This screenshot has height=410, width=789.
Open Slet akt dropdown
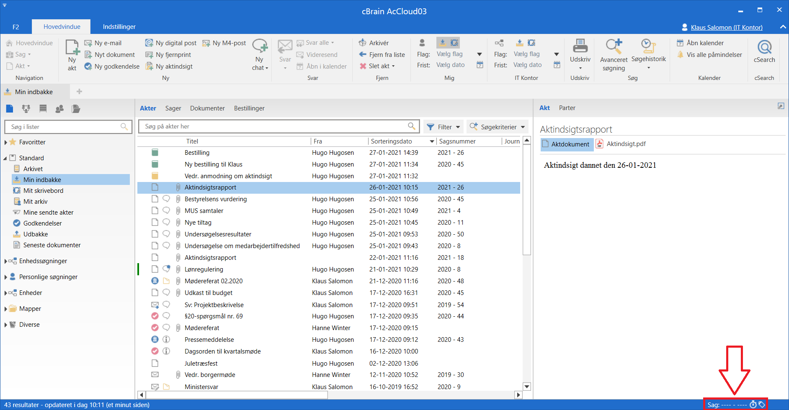point(377,66)
